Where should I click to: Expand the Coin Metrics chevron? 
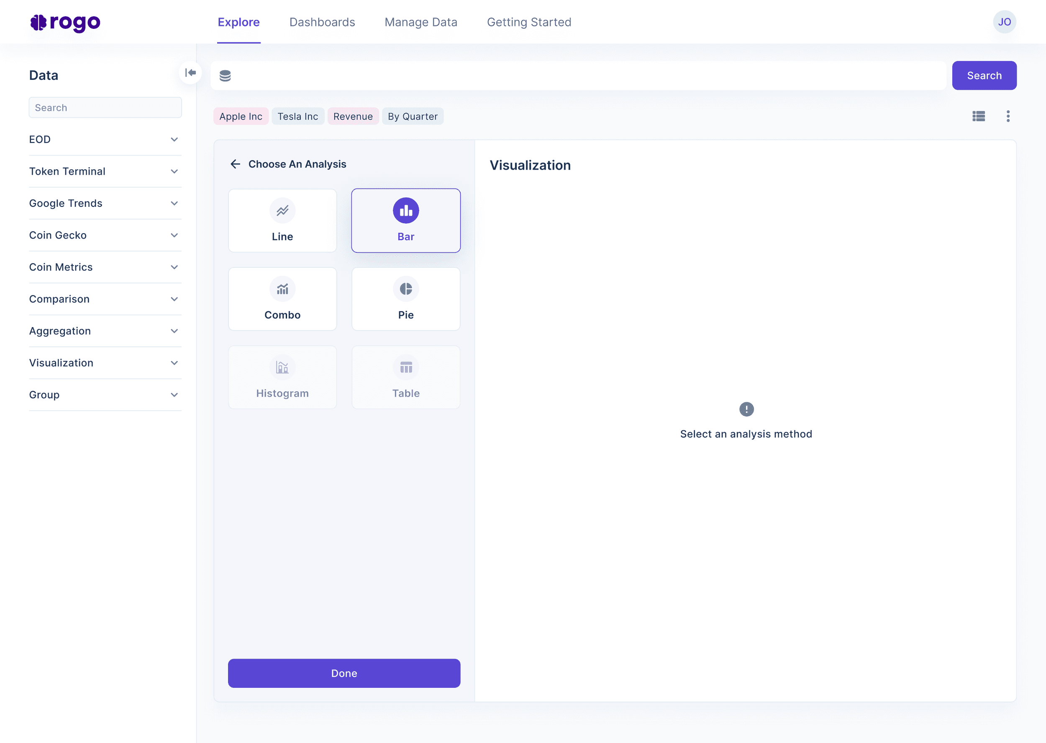174,267
